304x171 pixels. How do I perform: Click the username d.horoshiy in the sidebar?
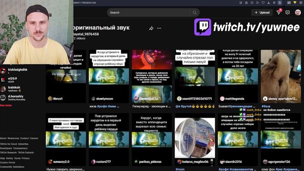tap(16, 96)
